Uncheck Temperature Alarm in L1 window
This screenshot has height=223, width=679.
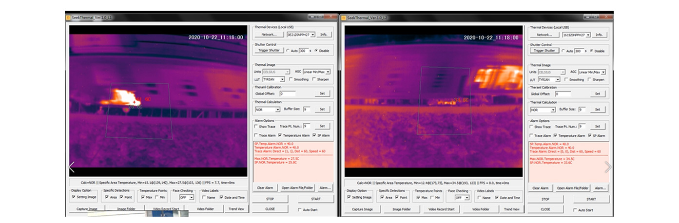[x=280, y=135]
